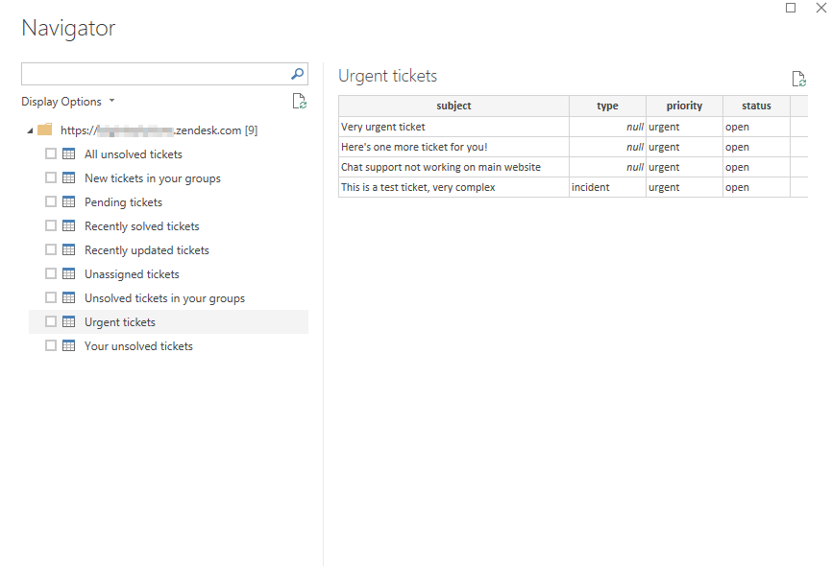This screenshot has height=566, width=832.
Task: Open the Display Options dropdown
Action: (68, 102)
